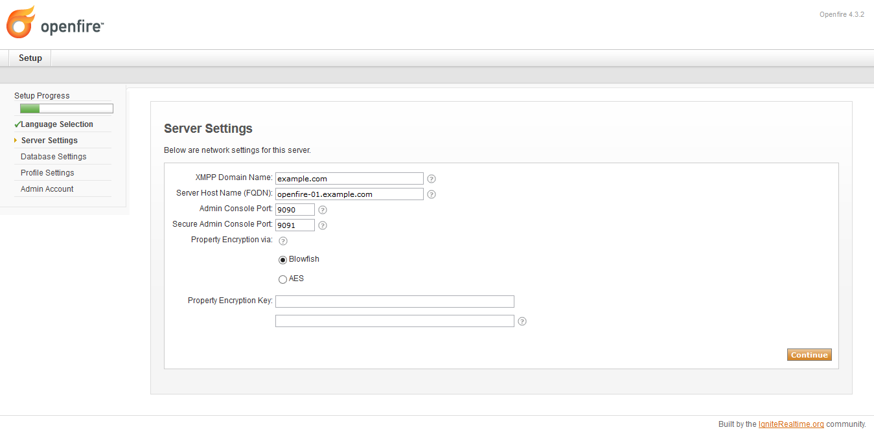Open the Profile Settings step
This screenshot has height=445, width=874.
(47, 172)
